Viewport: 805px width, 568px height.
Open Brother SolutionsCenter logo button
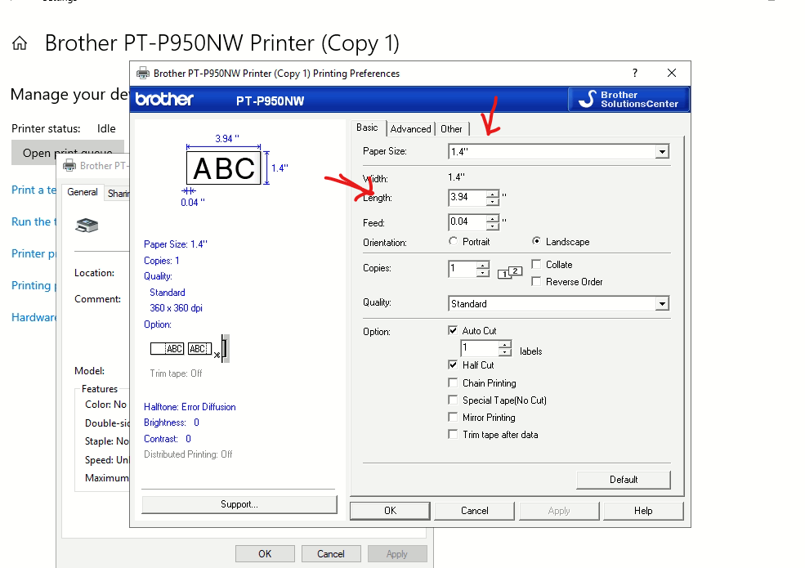tap(629, 99)
